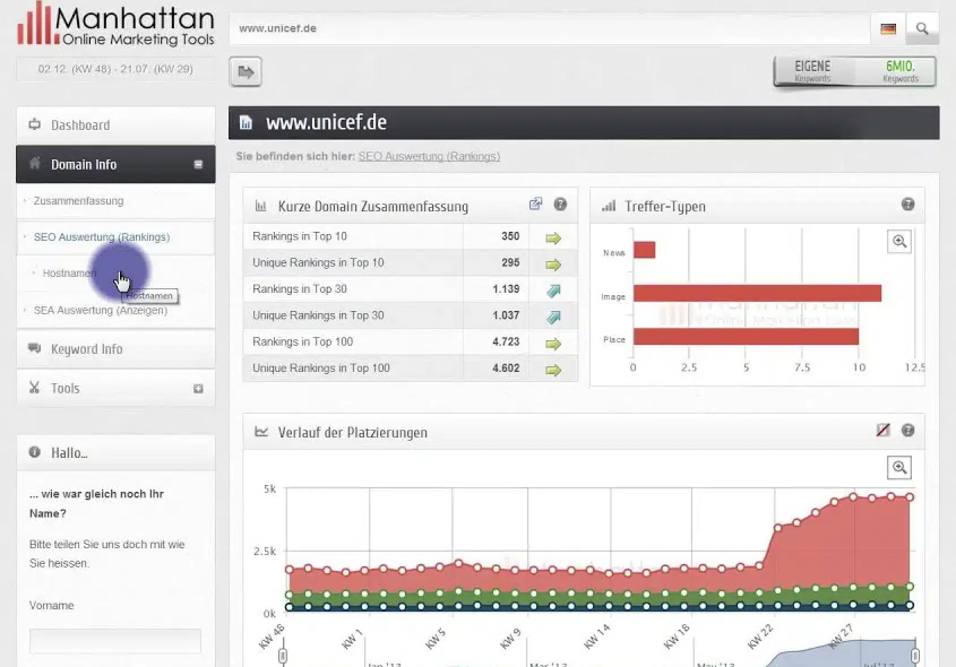Click the search magnifier icon
This screenshot has height=667, width=956.
tap(922, 29)
